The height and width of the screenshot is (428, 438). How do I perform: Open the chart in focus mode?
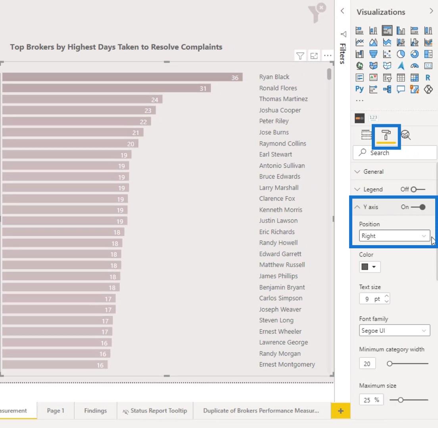(x=314, y=56)
